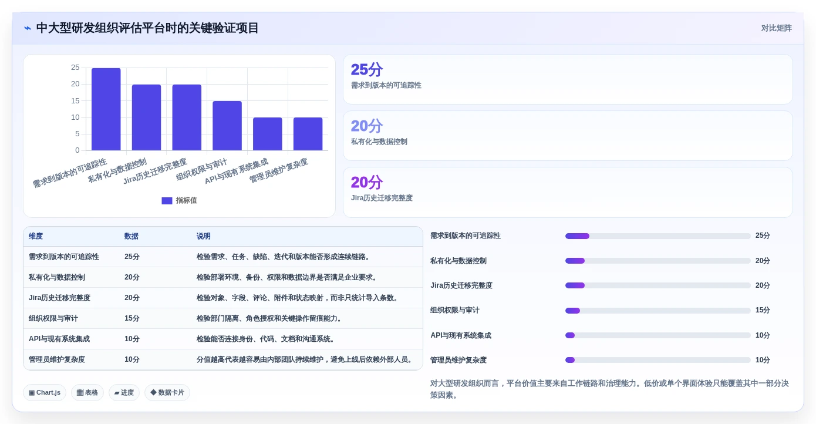The width and height of the screenshot is (816, 424).
Task: Click 15分 value in 组织权限与审计 table row
Action: pyautogui.click(x=132, y=319)
